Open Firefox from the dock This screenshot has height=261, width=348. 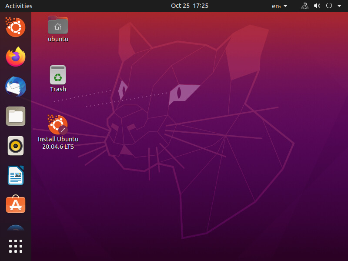15,57
